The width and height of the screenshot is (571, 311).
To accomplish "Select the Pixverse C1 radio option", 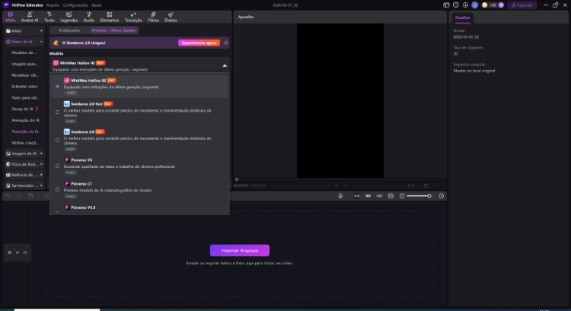I will point(57,189).
